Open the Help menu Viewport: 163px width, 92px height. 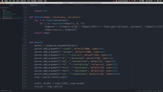pos(45,1)
